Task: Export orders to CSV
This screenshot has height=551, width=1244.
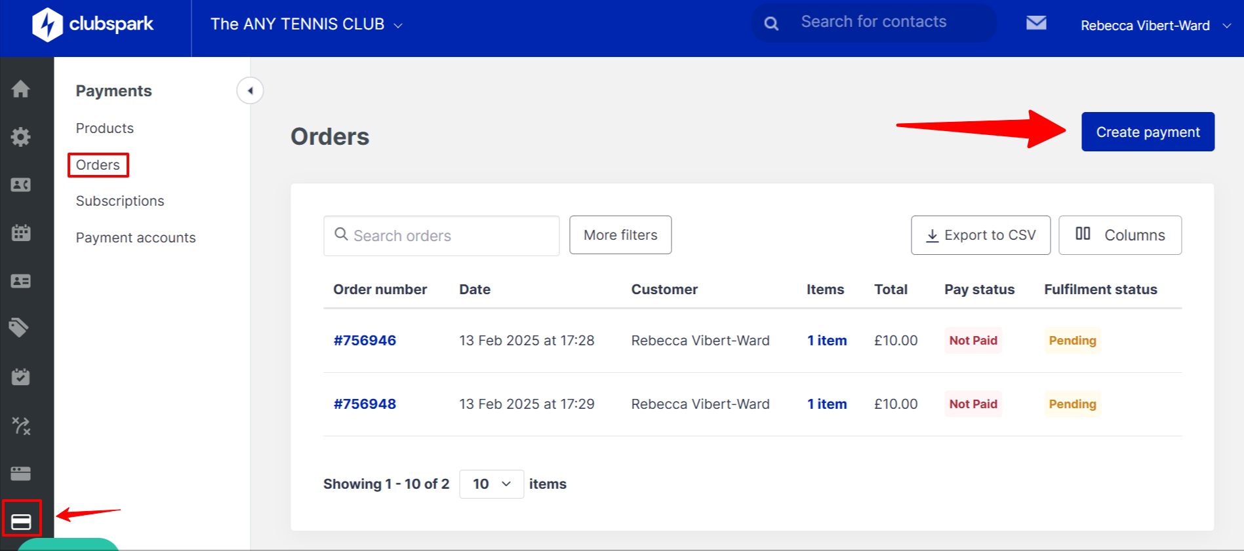Action: click(980, 235)
